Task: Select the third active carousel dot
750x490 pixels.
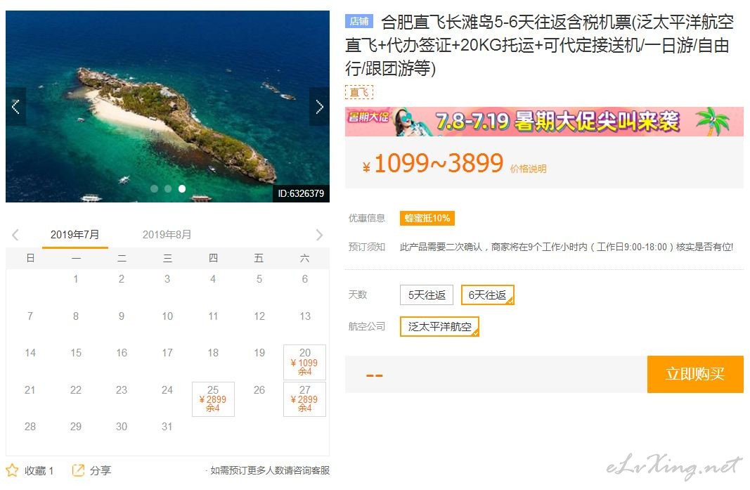Action: click(x=182, y=188)
